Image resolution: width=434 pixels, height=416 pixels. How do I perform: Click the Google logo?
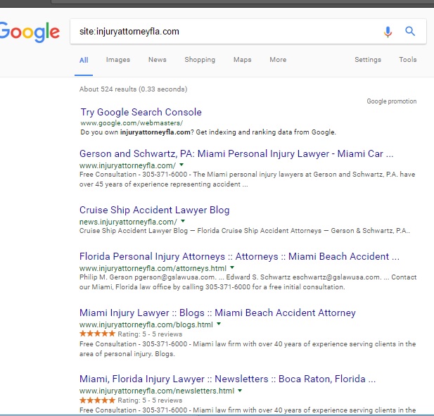coord(30,32)
